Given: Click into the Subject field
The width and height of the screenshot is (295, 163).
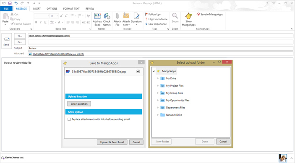Looking at the screenshot, I should [x=160, y=48].
